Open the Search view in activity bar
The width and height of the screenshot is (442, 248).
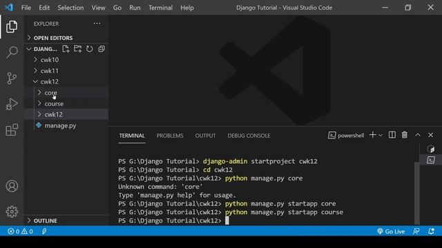(x=12, y=52)
